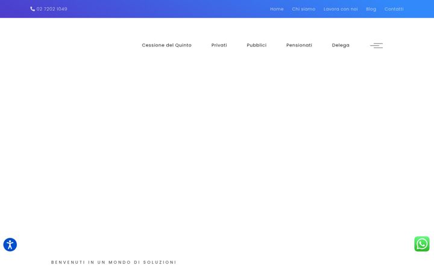
Task: Open the Pensionati section
Action: click(x=299, y=45)
